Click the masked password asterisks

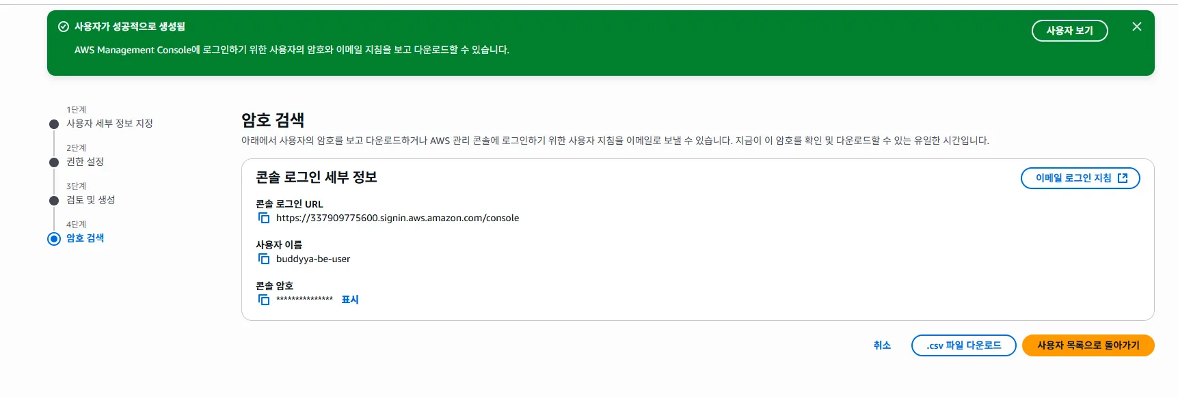(x=304, y=300)
